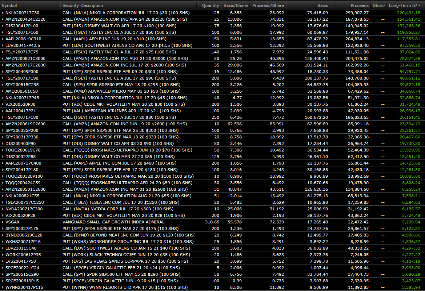Click gain value 220,492.18

[x=409, y=13]
